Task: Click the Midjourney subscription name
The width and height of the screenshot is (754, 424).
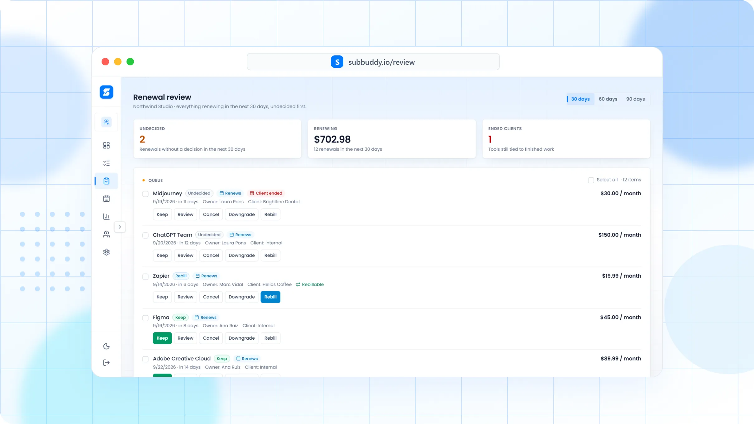Action: pyautogui.click(x=167, y=193)
